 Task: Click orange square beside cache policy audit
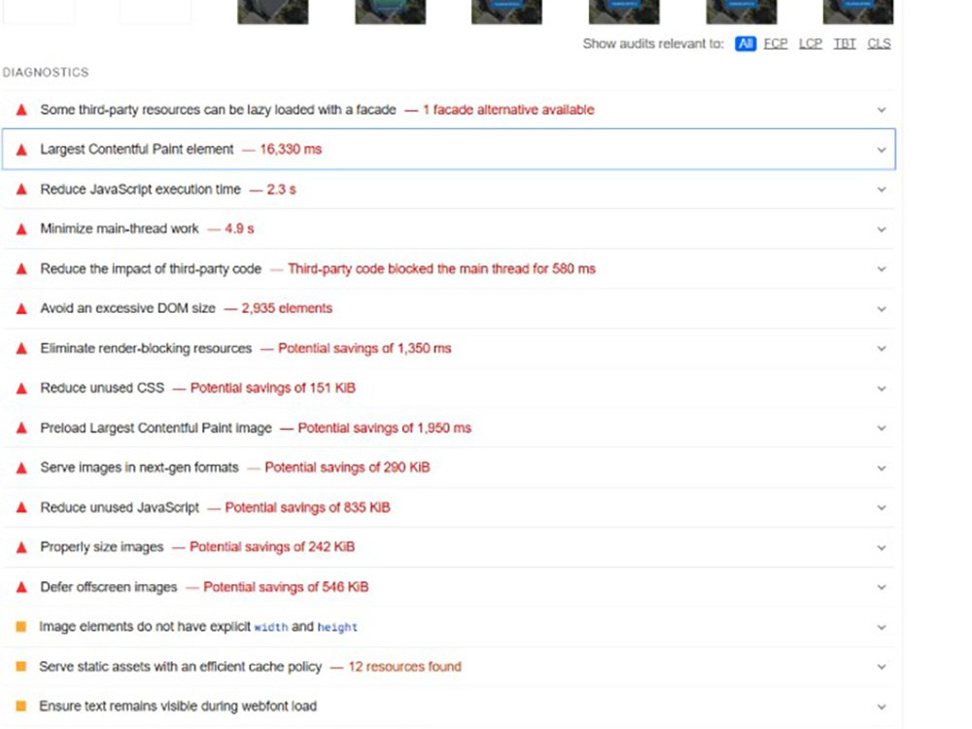coord(21,667)
